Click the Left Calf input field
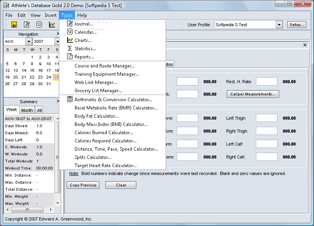This screenshot has width=314, height=226. pos(267,144)
